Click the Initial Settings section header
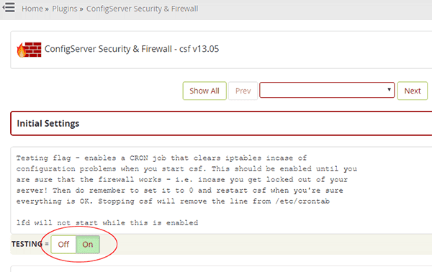This screenshot has width=432, height=272. coord(221,123)
